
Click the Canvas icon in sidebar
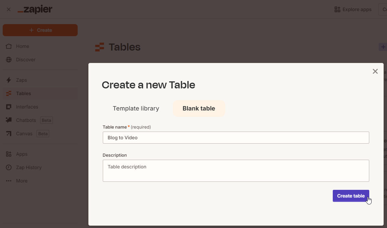coord(9,134)
